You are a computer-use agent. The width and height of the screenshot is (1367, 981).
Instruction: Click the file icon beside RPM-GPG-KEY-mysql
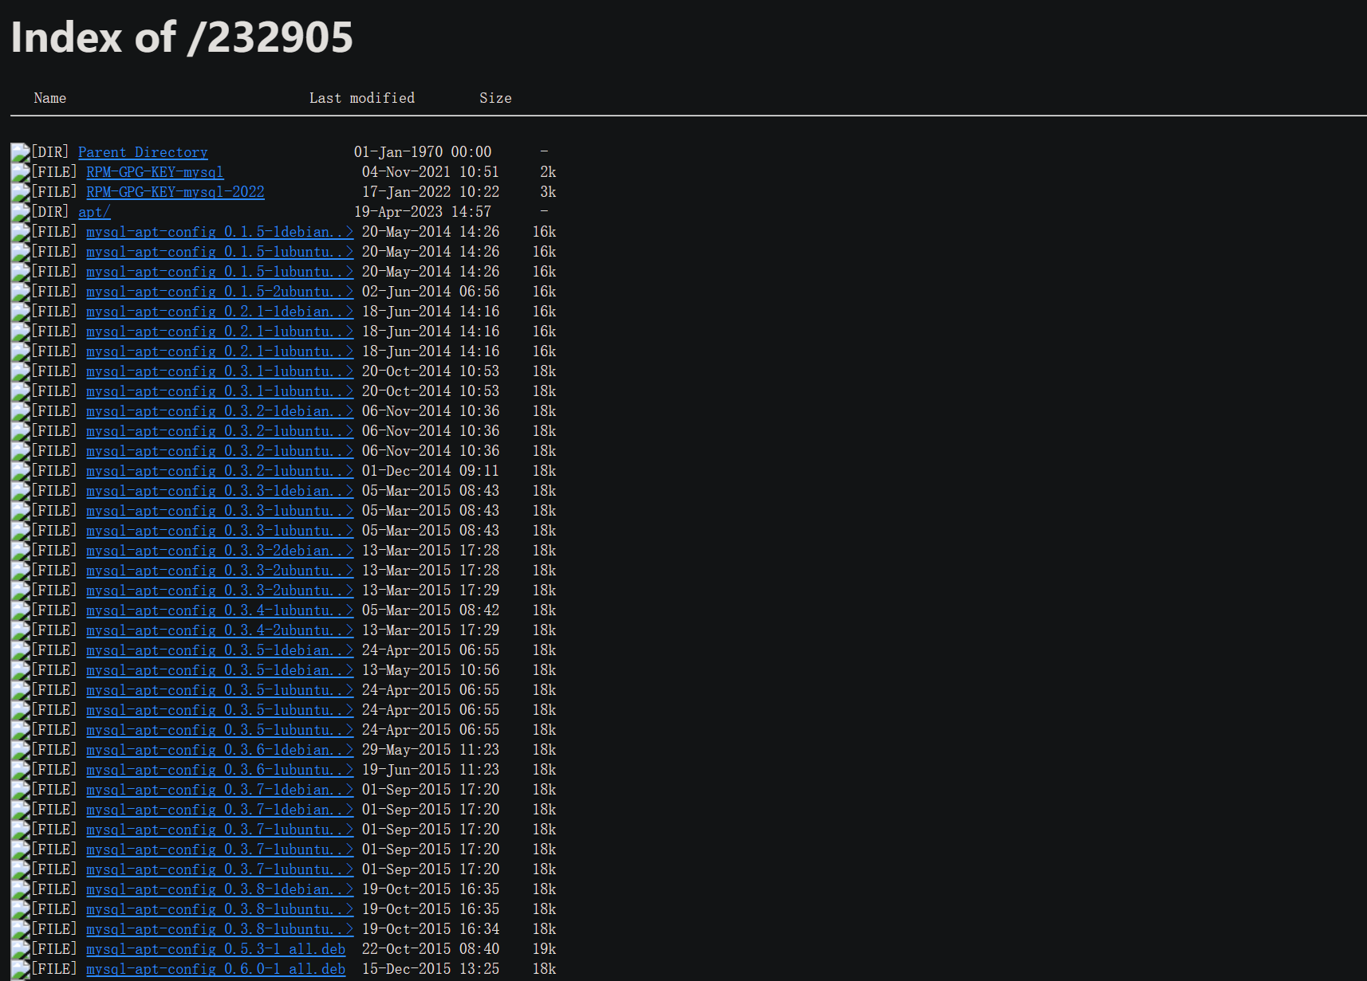[x=20, y=172]
